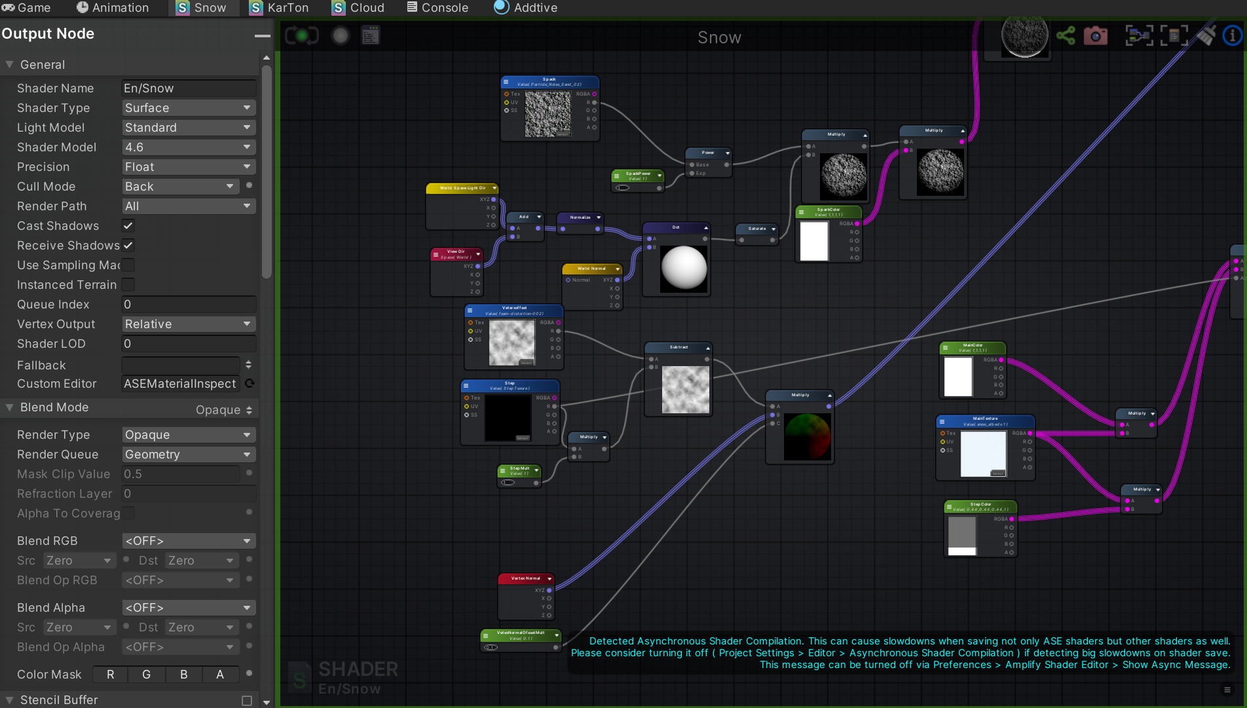
Task: Toggle Cast Shadows checkbox
Action: coord(128,226)
